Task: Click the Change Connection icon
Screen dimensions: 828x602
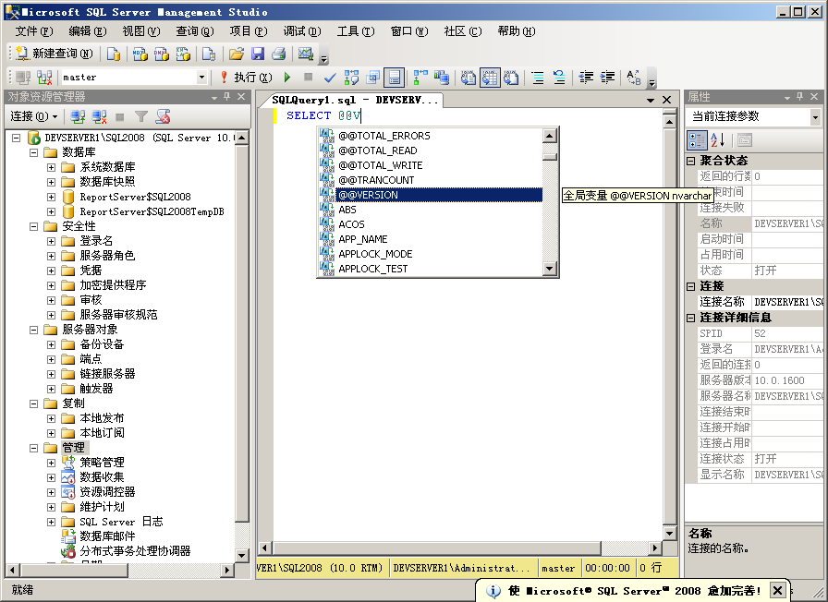Action: pos(45,78)
